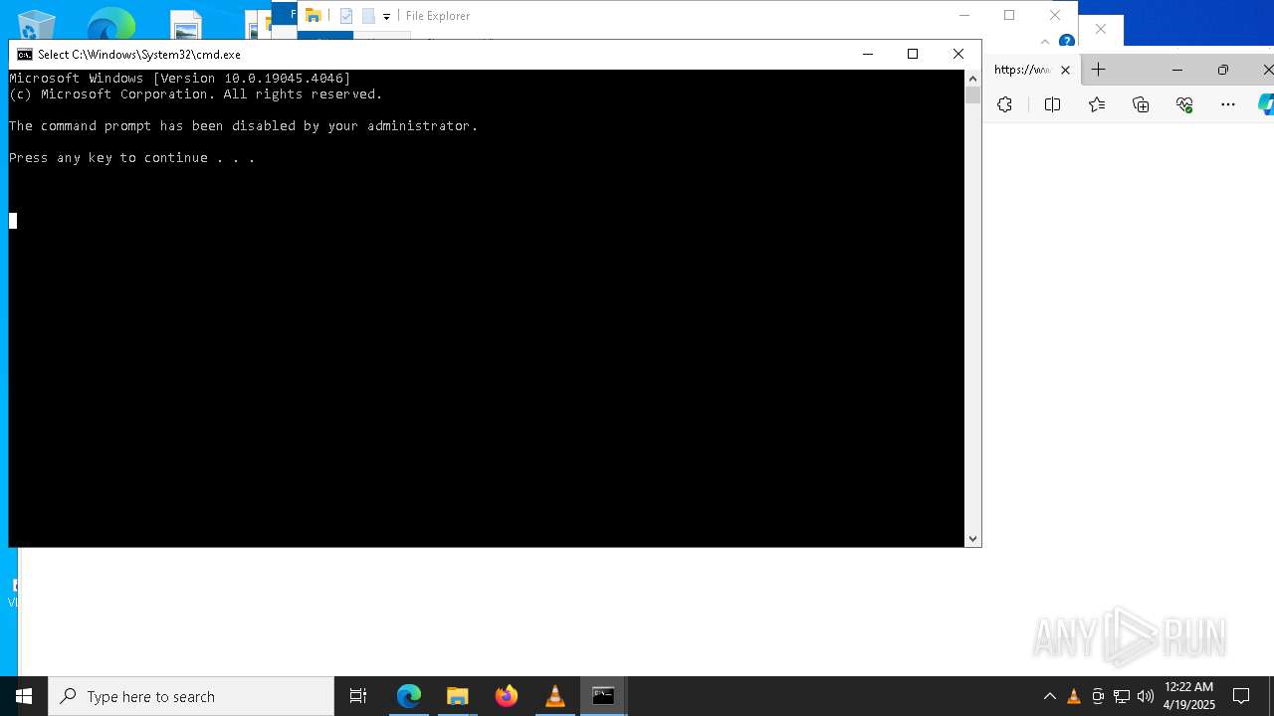Open File Explorer quick access toolbar dropdown

point(386,17)
